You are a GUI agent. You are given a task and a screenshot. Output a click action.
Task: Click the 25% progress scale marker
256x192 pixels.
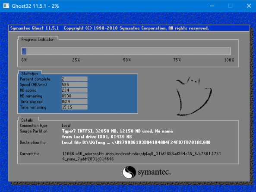pyautogui.click(x=76, y=60)
